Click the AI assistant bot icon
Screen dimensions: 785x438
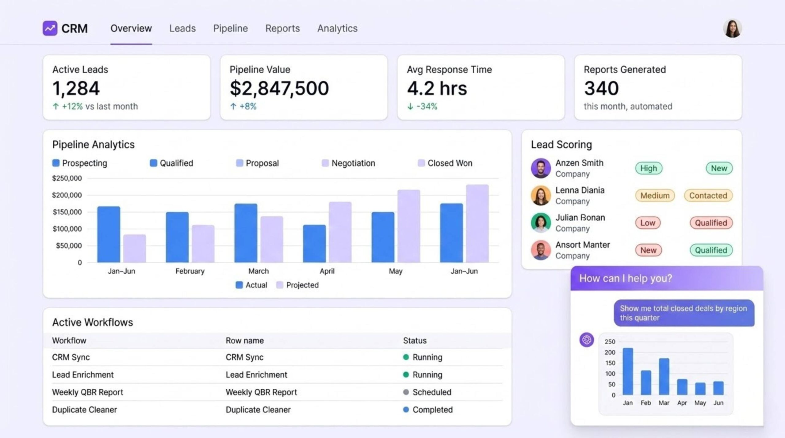pos(586,340)
